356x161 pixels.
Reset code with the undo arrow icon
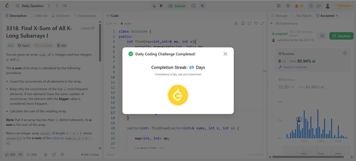pyautogui.click(x=256, y=23)
